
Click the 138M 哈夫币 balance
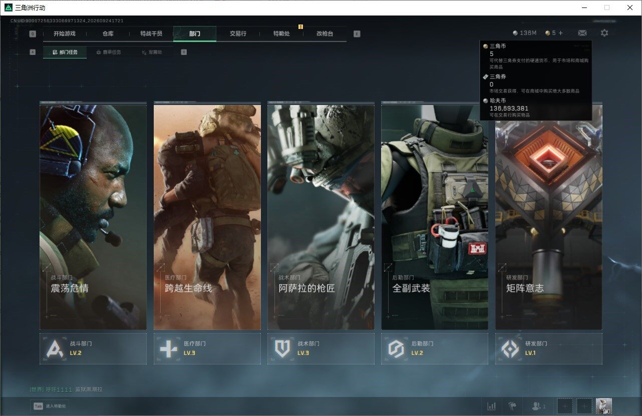[525, 33]
